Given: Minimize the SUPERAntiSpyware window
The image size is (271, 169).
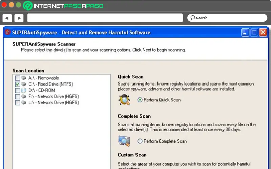Looking at the screenshot, I should (245, 32).
